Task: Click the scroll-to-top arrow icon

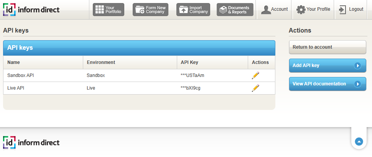Action: coord(359,142)
